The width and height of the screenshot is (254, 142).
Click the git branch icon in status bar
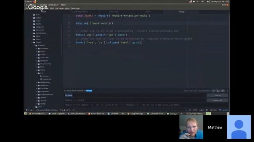[207, 110]
